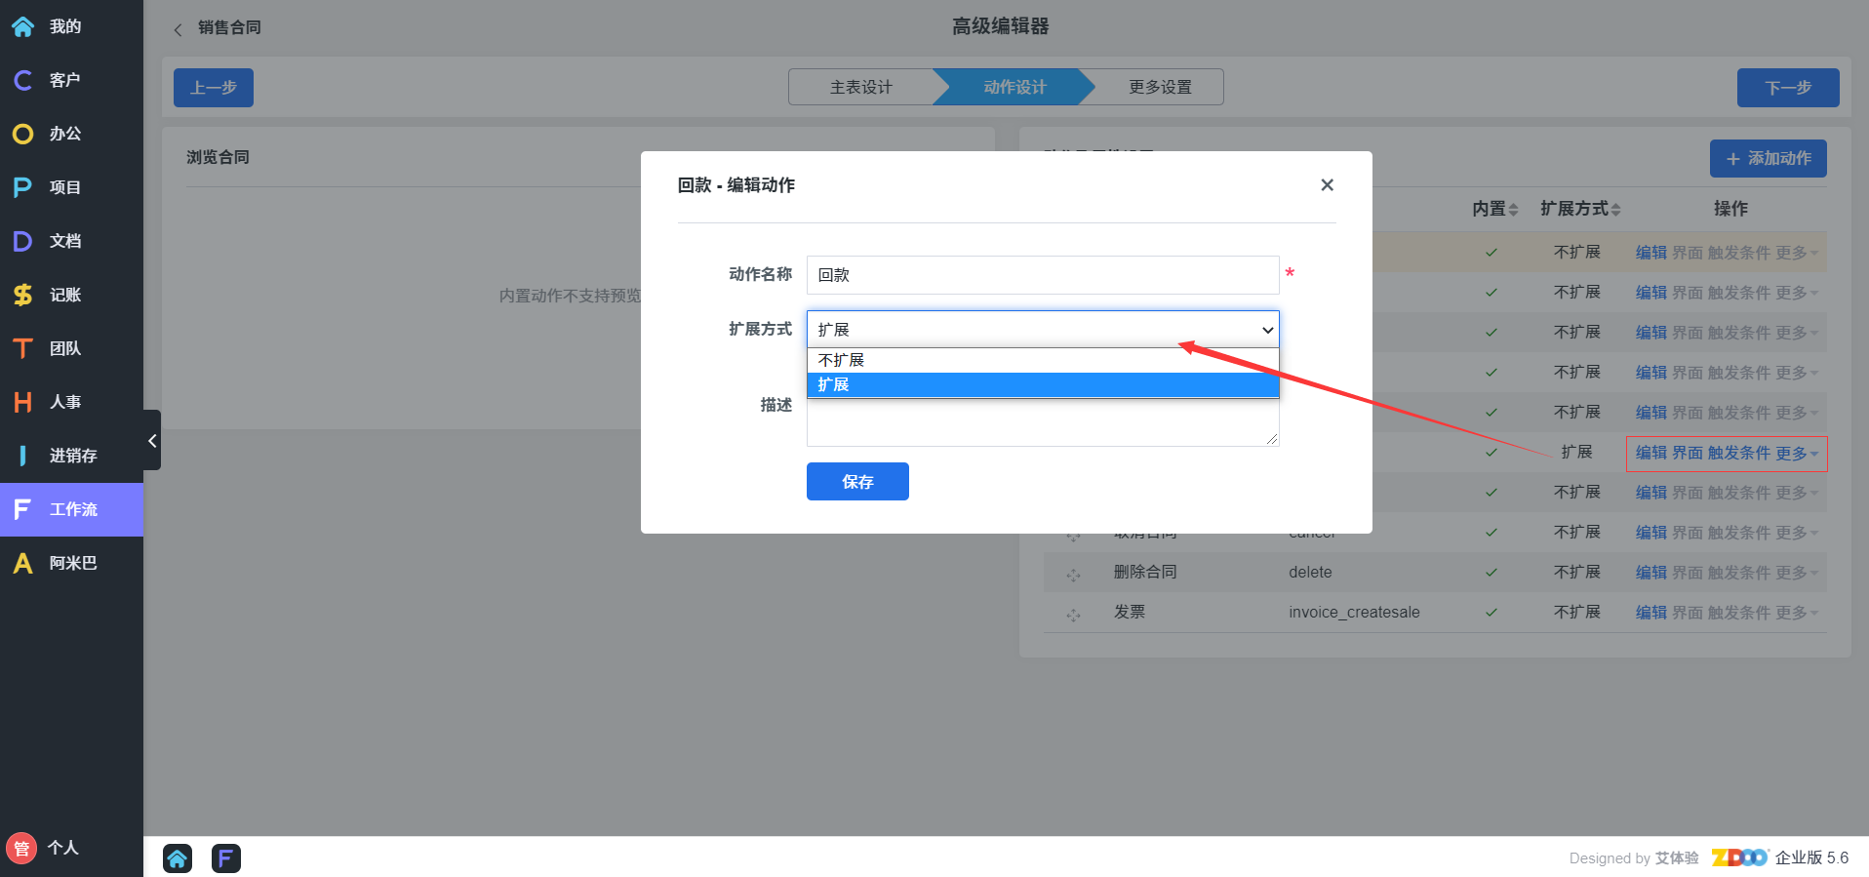
Task: Select 项目 in the left sidebar
Action: coord(71,187)
